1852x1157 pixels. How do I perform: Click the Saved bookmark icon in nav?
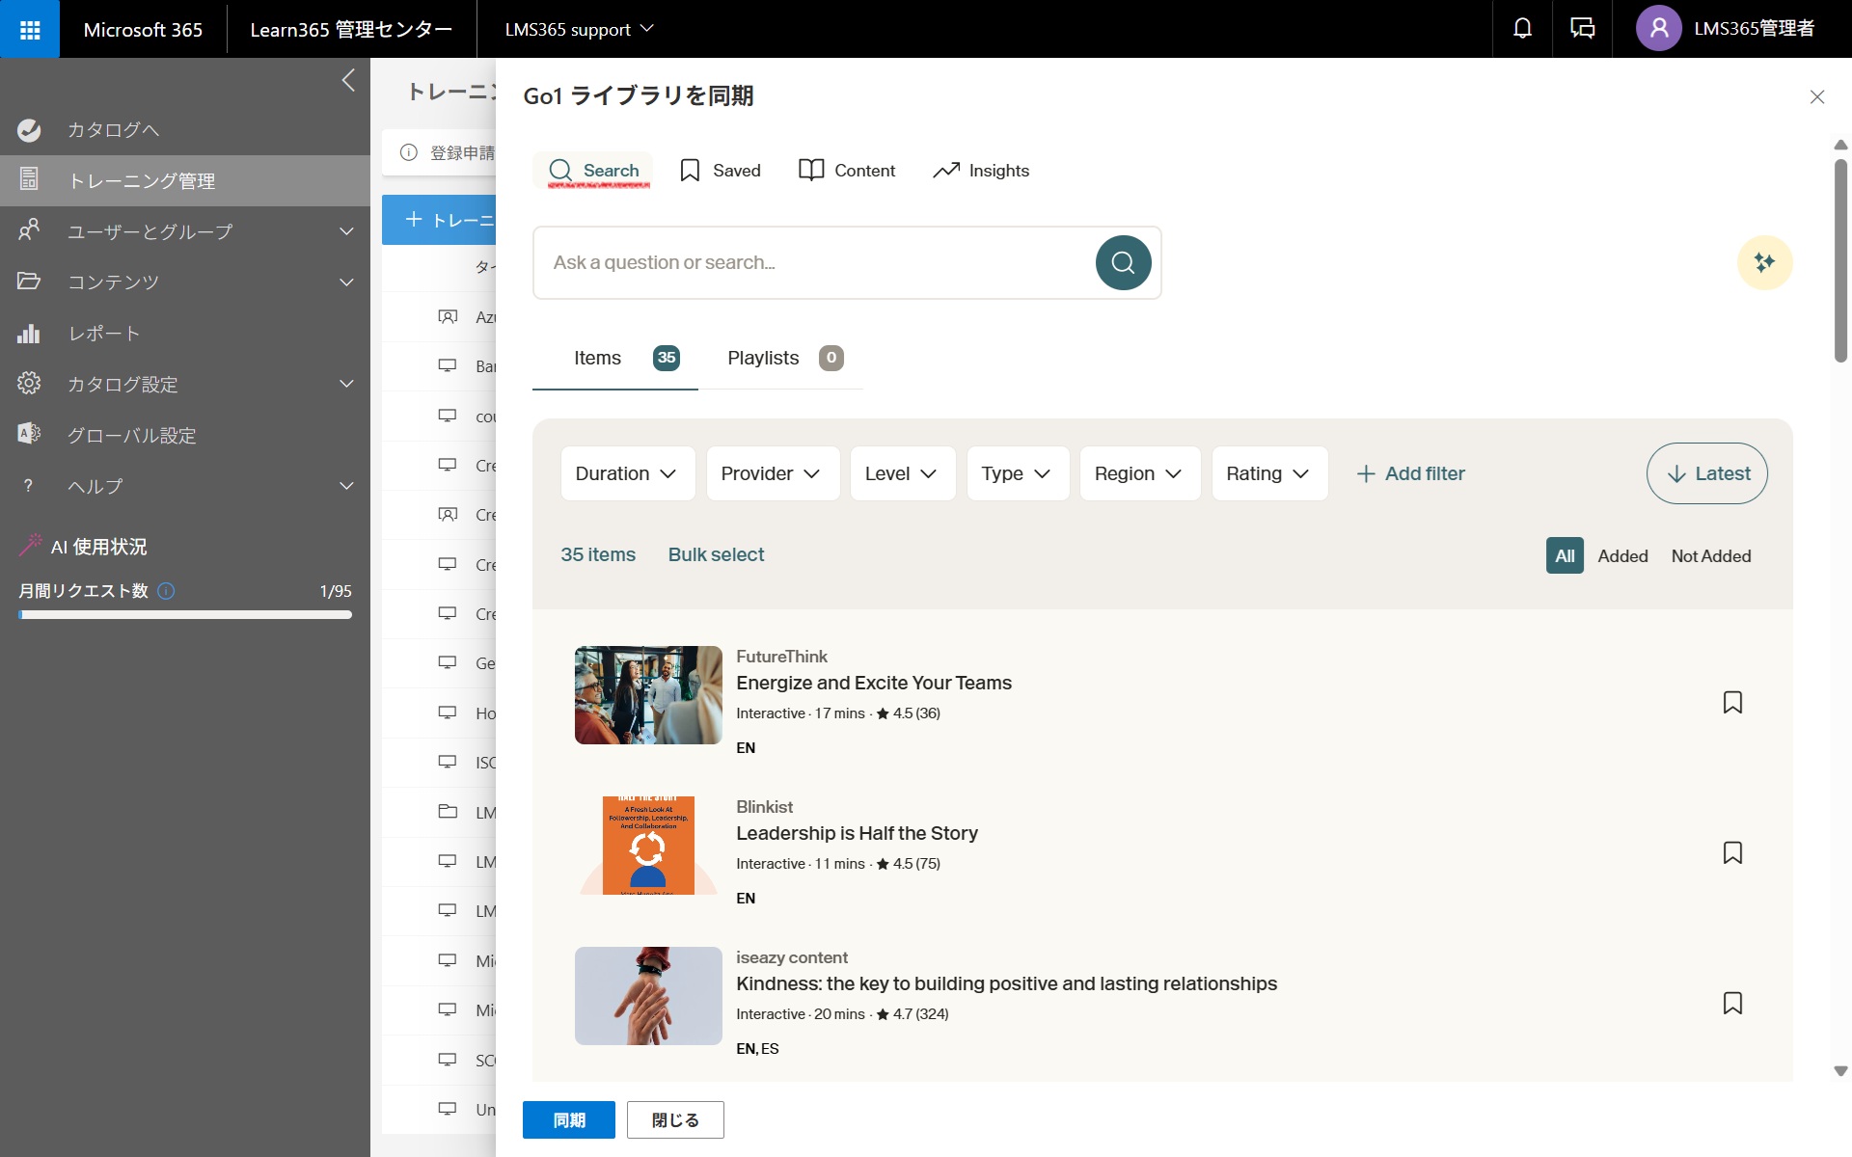690,171
